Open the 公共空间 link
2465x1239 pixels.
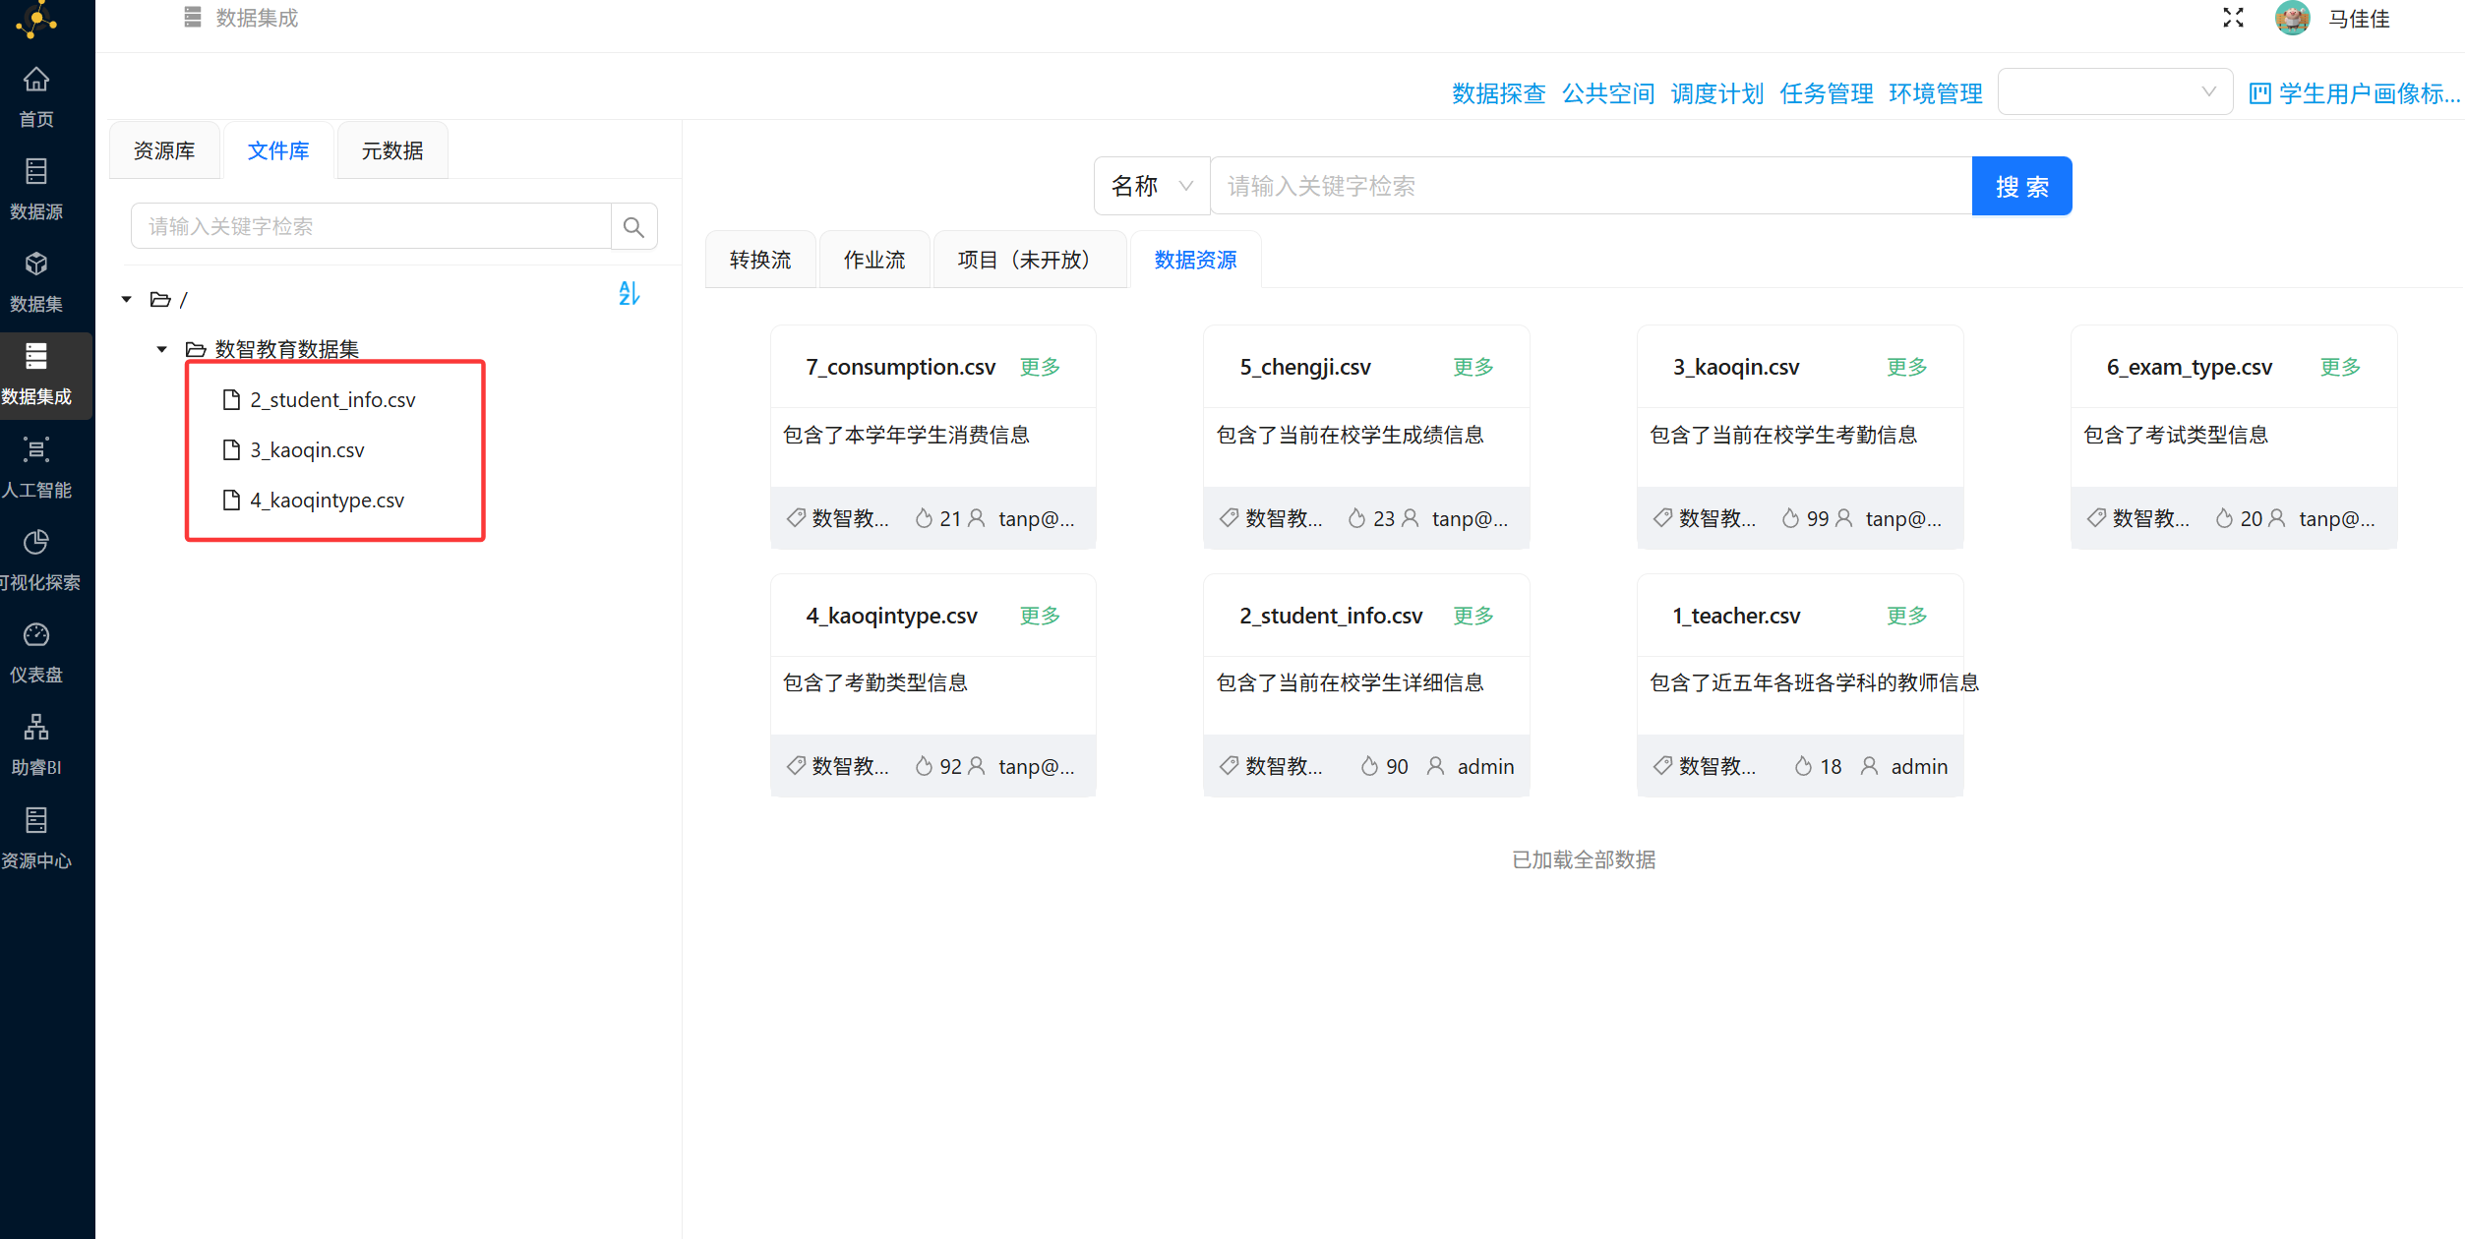[x=1608, y=93]
